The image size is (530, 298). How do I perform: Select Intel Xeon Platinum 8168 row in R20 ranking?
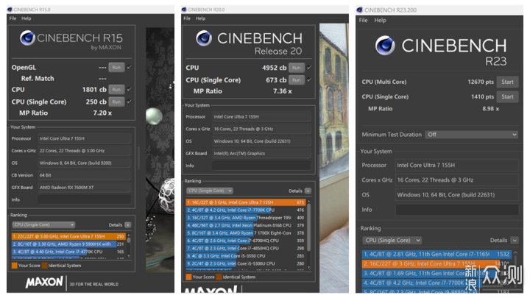[246, 225]
